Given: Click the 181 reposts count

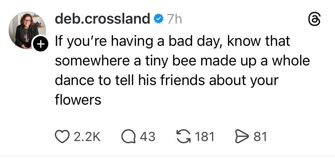Looking at the screenshot, I should tap(205, 137).
